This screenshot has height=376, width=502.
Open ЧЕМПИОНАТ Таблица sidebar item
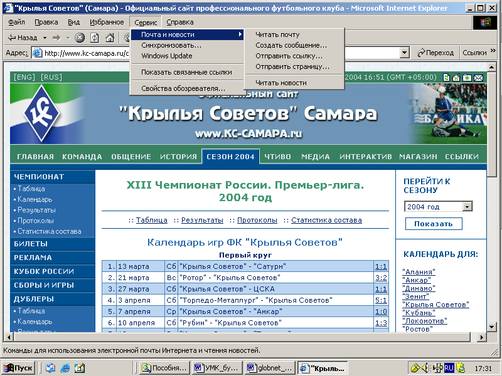pos(31,189)
